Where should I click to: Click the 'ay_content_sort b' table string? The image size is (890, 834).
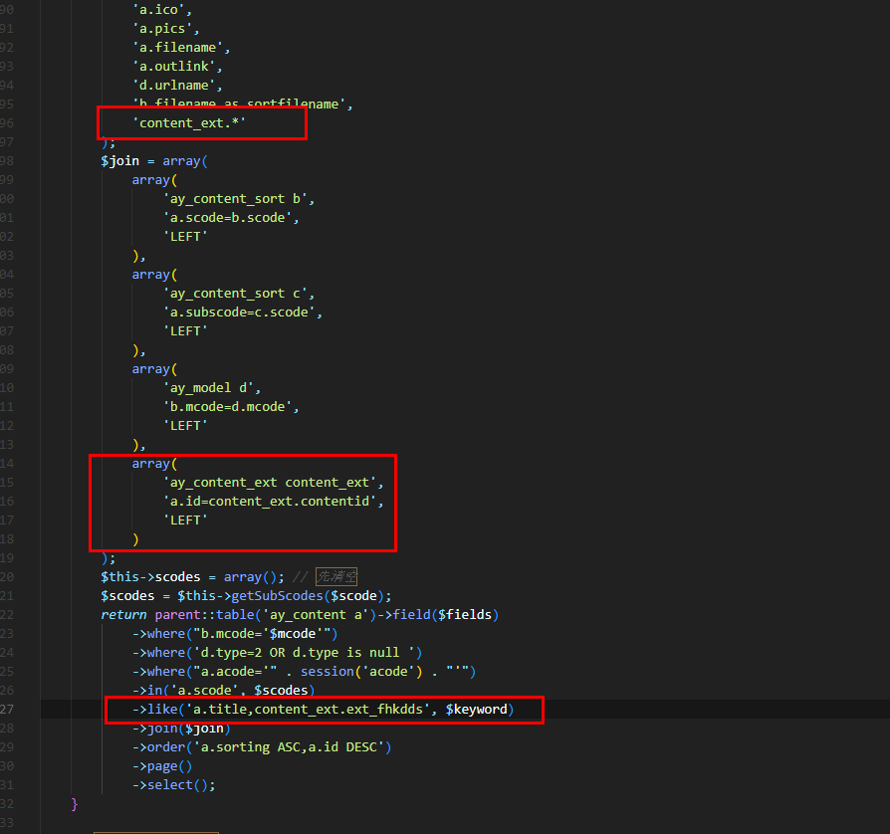[x=239, y=198]
